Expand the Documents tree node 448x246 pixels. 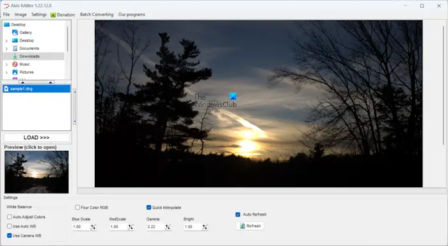point(6,49)
